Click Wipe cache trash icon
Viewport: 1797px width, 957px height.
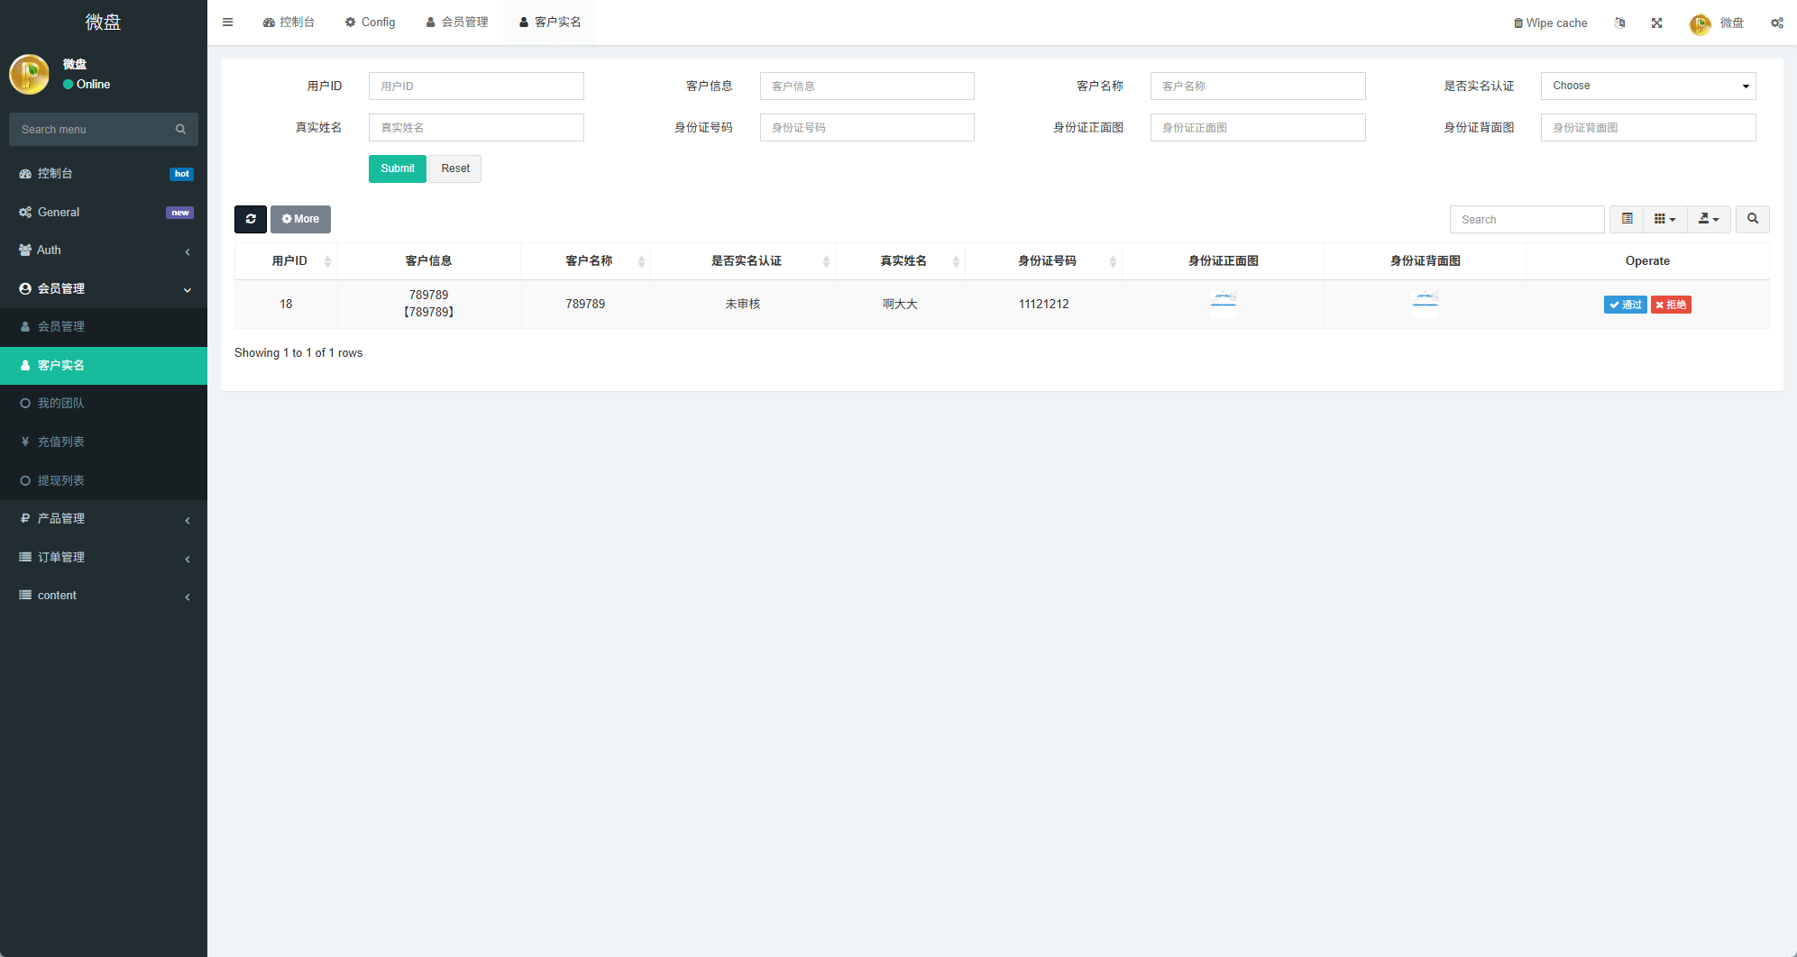(1517, 23)
